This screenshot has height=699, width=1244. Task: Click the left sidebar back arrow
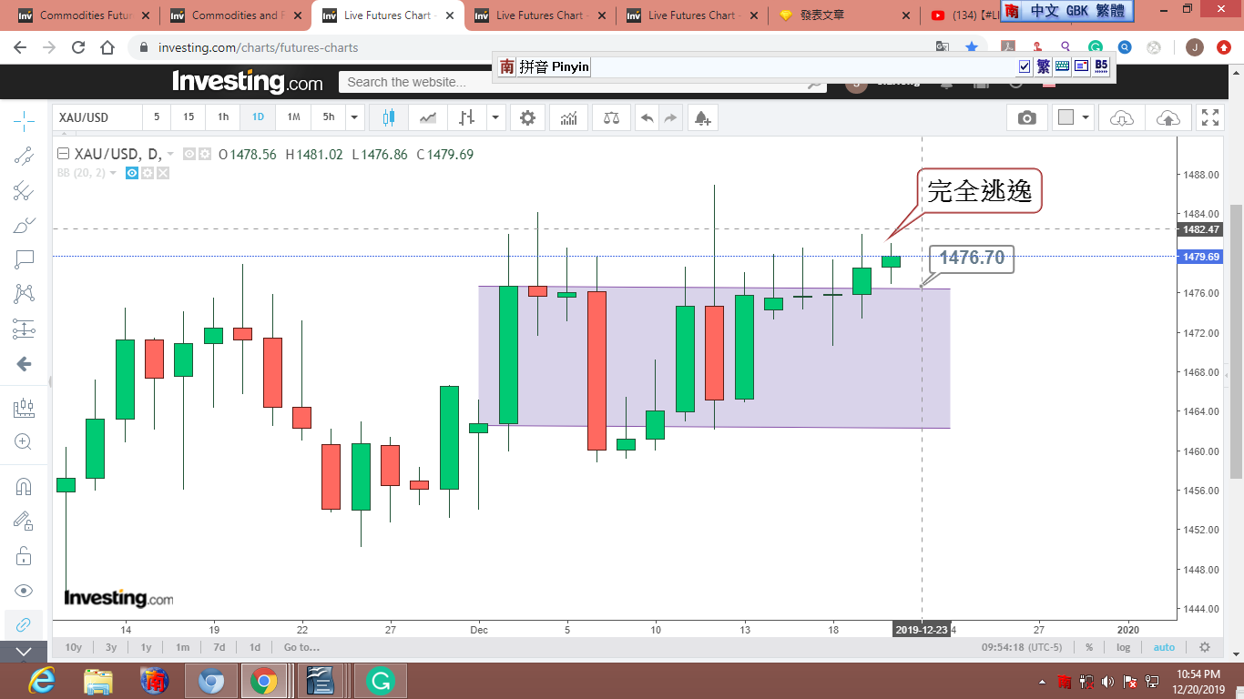pos(25,364)
